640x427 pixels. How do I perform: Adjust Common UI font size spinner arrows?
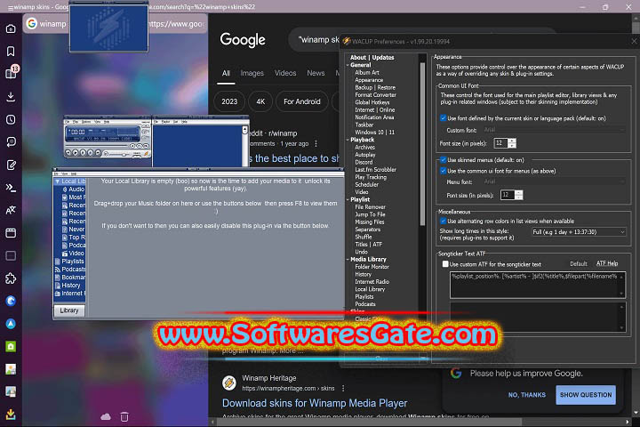click(512, 143)
